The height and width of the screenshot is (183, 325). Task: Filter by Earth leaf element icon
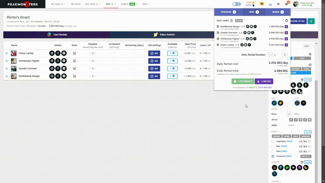(x=287, y=168)
